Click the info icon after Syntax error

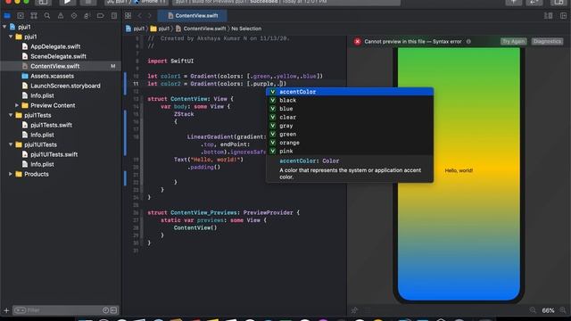(468, 42)
